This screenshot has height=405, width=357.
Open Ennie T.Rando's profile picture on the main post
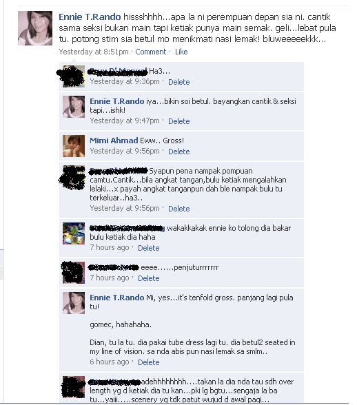point(35,28)
